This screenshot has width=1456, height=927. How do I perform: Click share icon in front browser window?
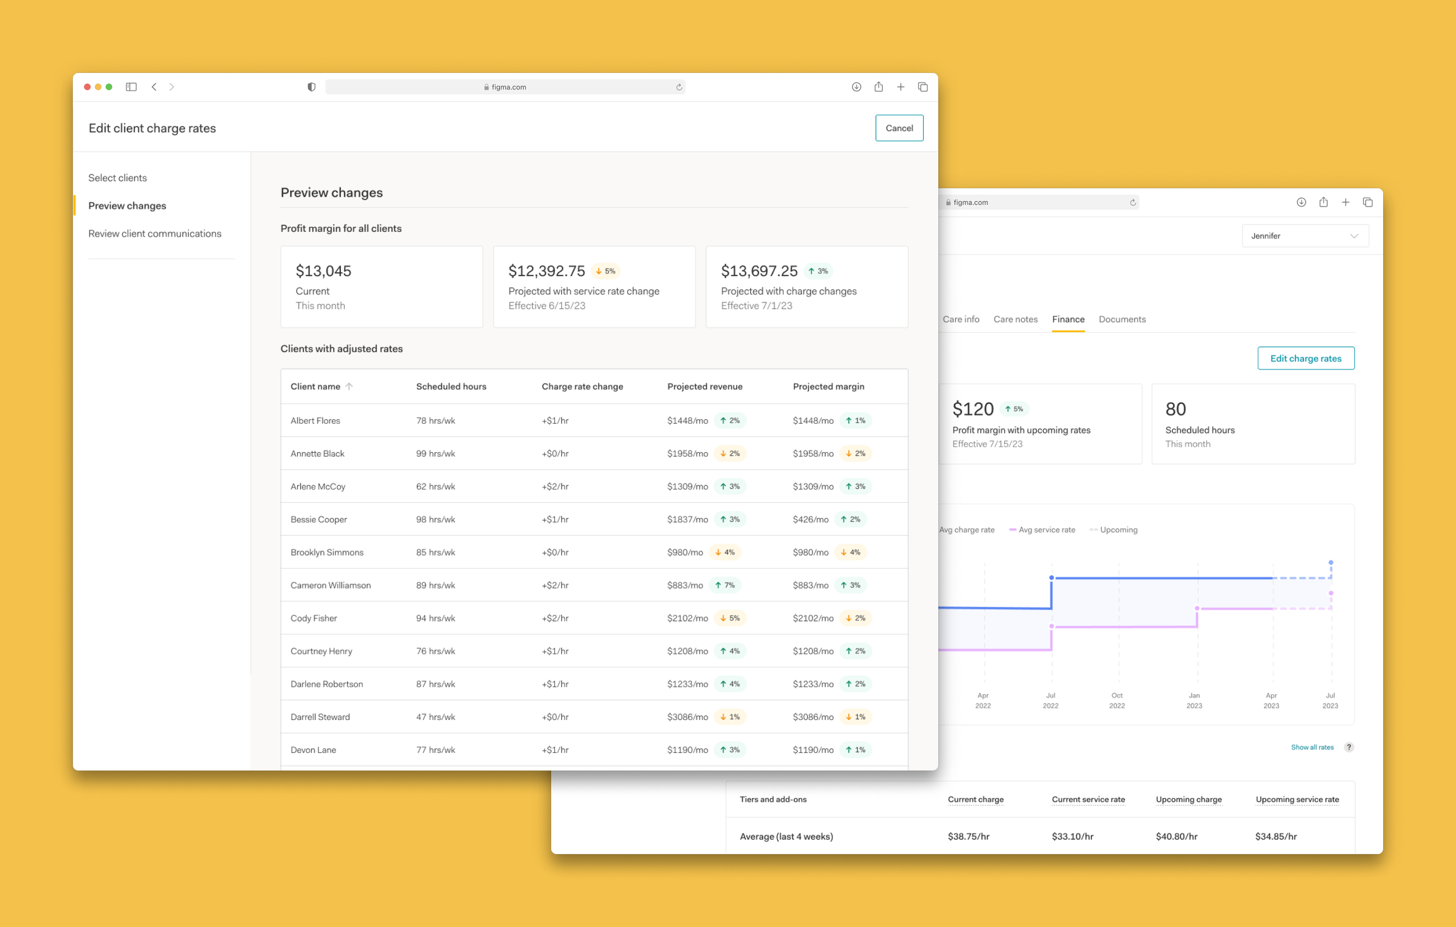879,87
